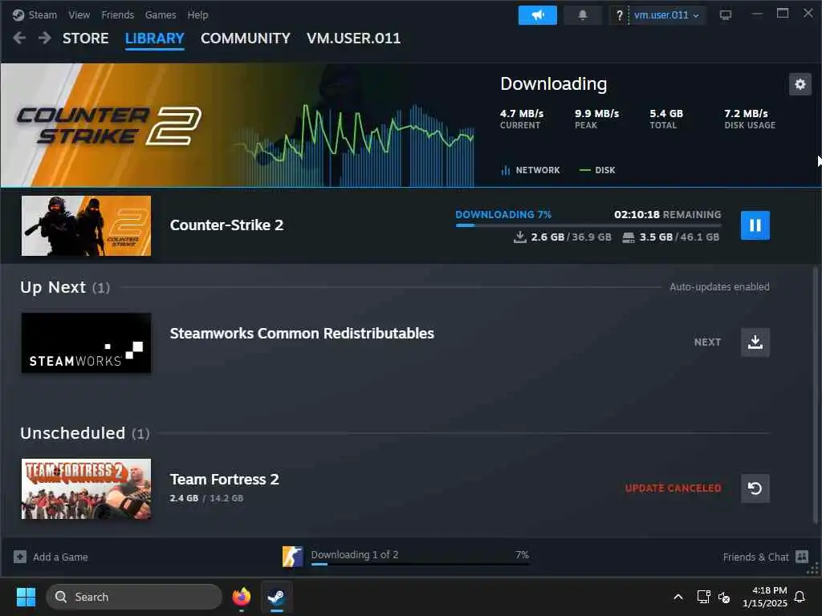Open Friends & Chat icon
This screenshot has width=822, height=616.
(802, 557)
